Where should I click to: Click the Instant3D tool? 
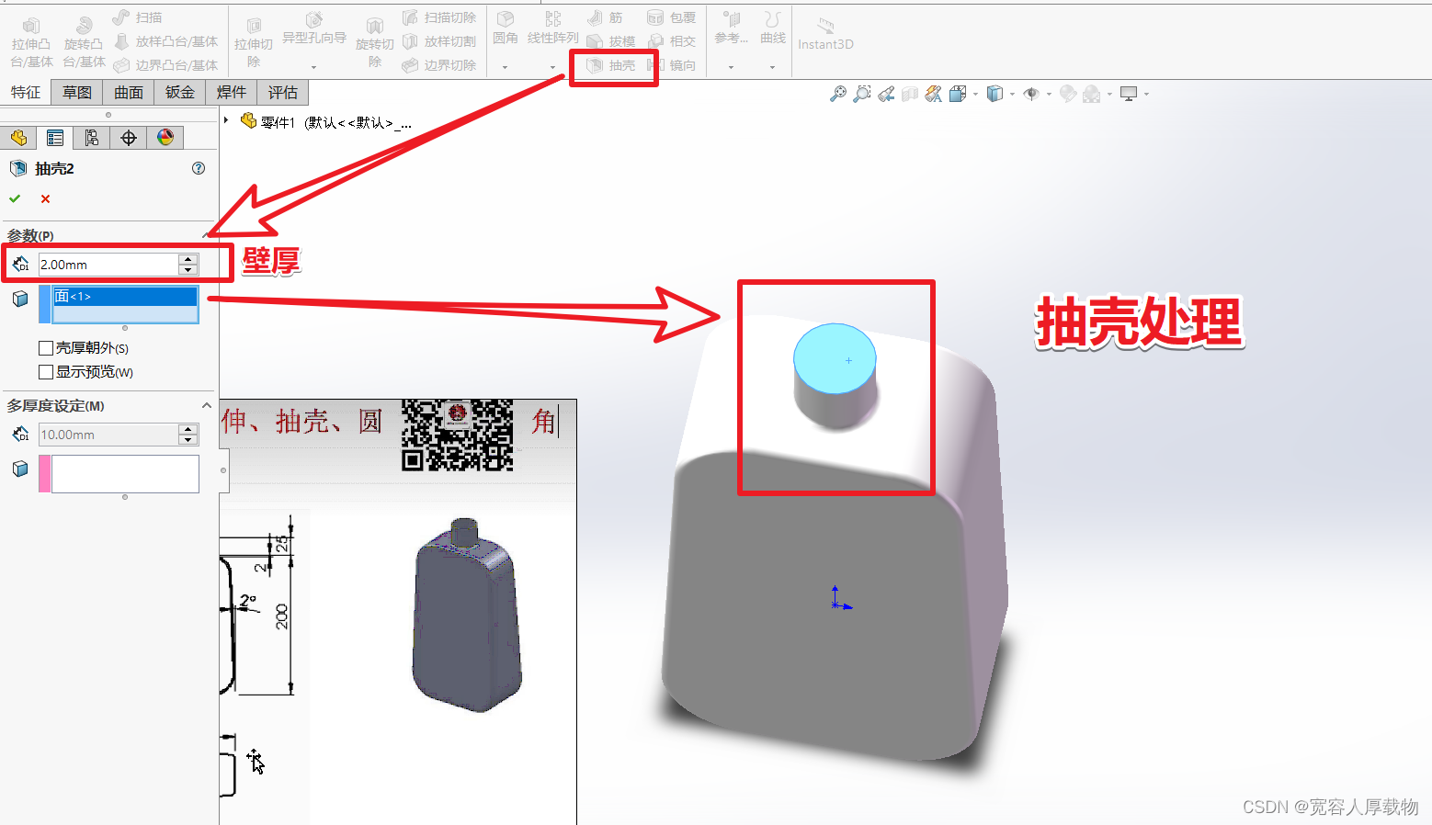coord(825,34)
